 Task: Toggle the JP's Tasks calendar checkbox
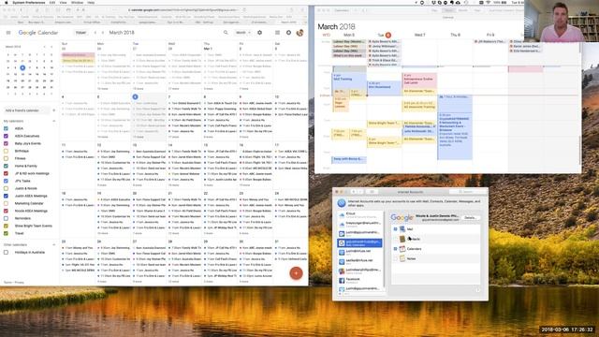point(6,181)
